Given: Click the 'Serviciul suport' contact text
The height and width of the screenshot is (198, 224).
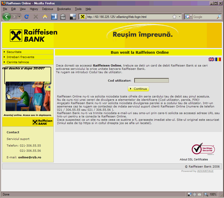Looking at the screenshot, I should (x=18, y=139).
